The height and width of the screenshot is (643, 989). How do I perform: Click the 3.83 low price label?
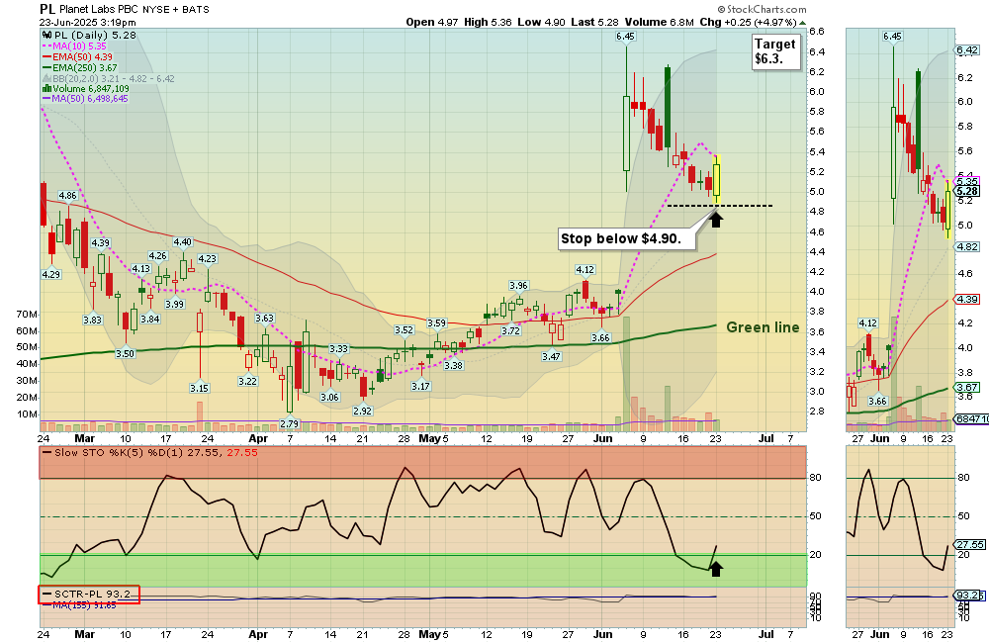[92, 320]
